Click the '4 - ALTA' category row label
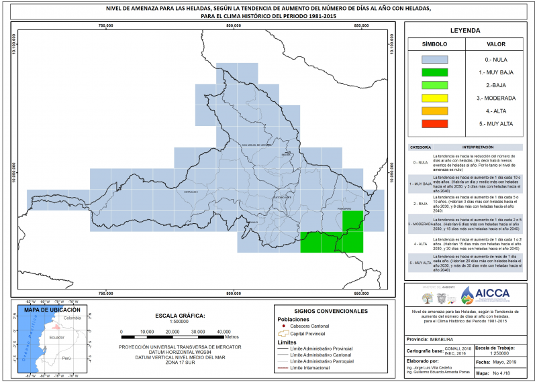 pos(420,244)
